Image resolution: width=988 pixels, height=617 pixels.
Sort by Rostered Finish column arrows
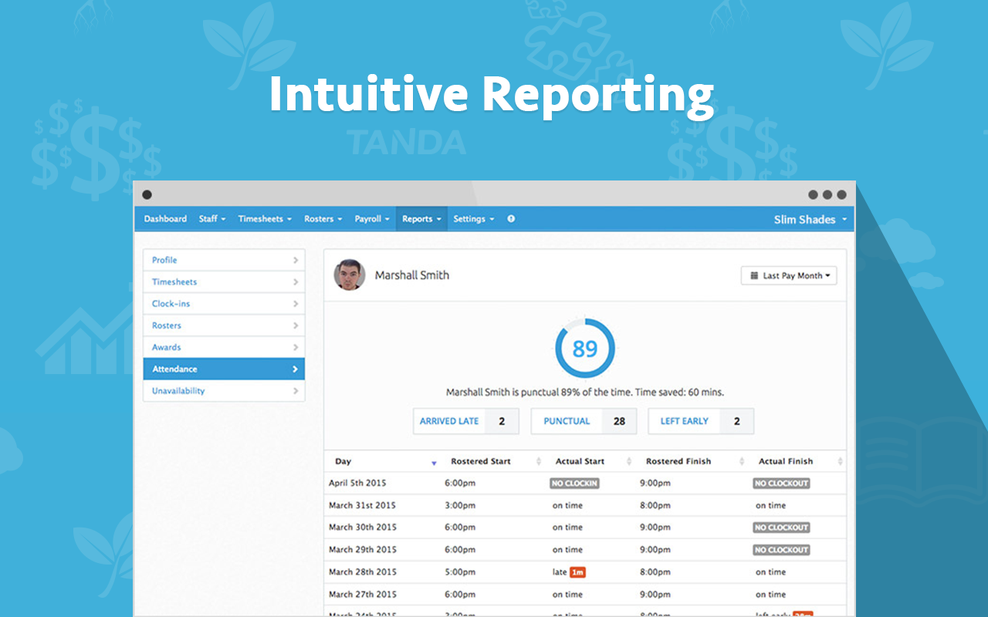pos(742,462)
